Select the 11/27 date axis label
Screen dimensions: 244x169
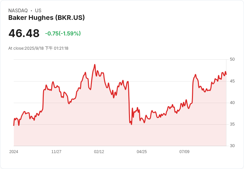(x=56, y=151)
